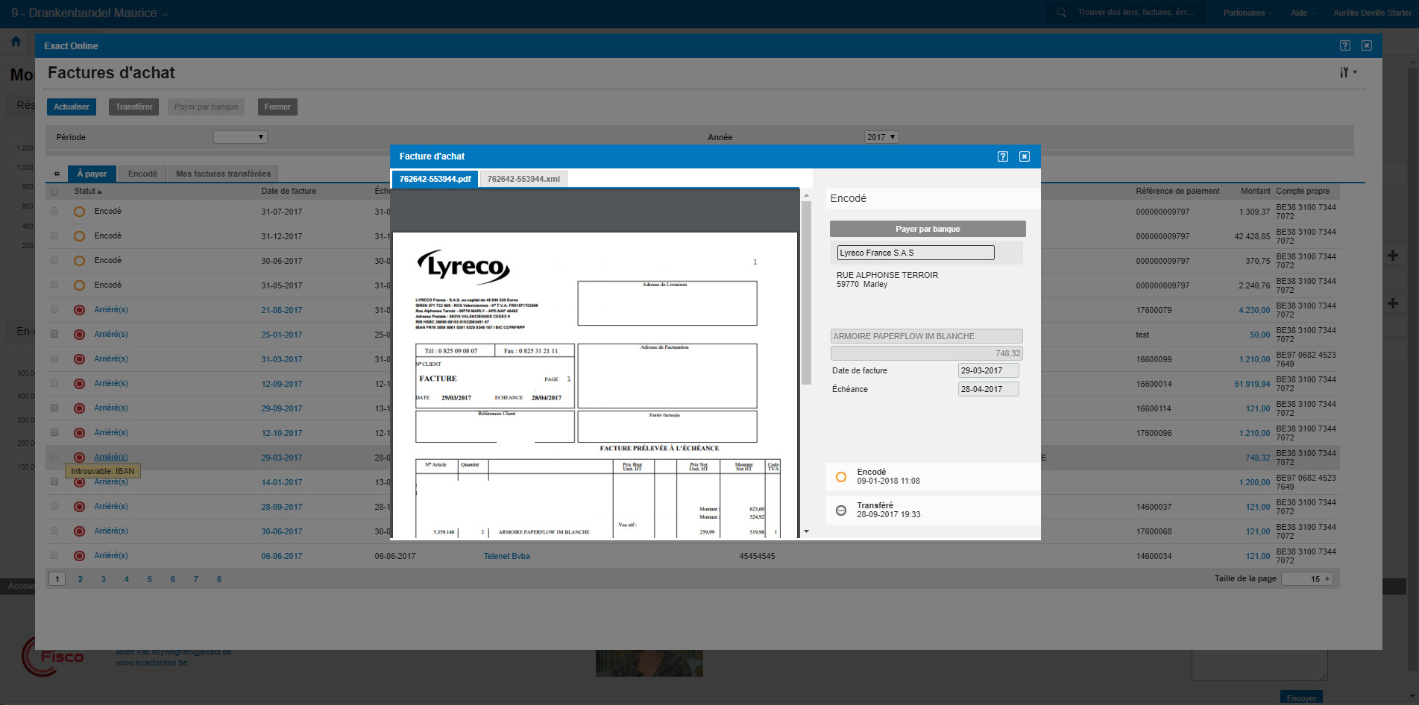Open the Aide menu
The width and height of the screenshot is (1419, 705).
point(1303,13)
